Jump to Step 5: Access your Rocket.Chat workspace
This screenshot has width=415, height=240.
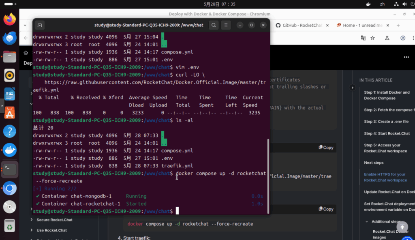pyautogui.click(x=385, y=148)
